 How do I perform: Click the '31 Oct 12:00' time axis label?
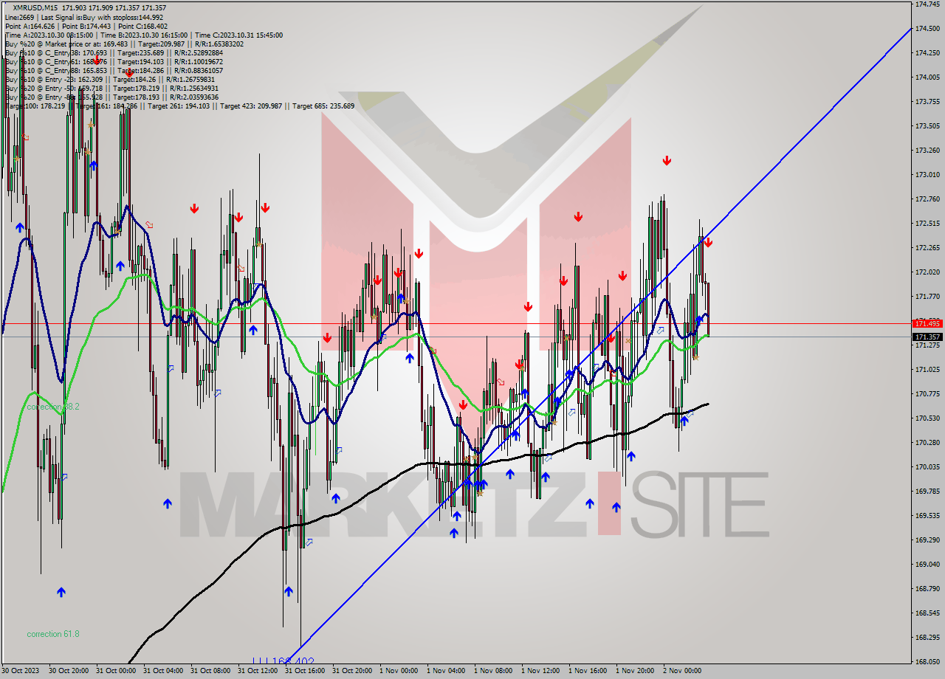258,672
